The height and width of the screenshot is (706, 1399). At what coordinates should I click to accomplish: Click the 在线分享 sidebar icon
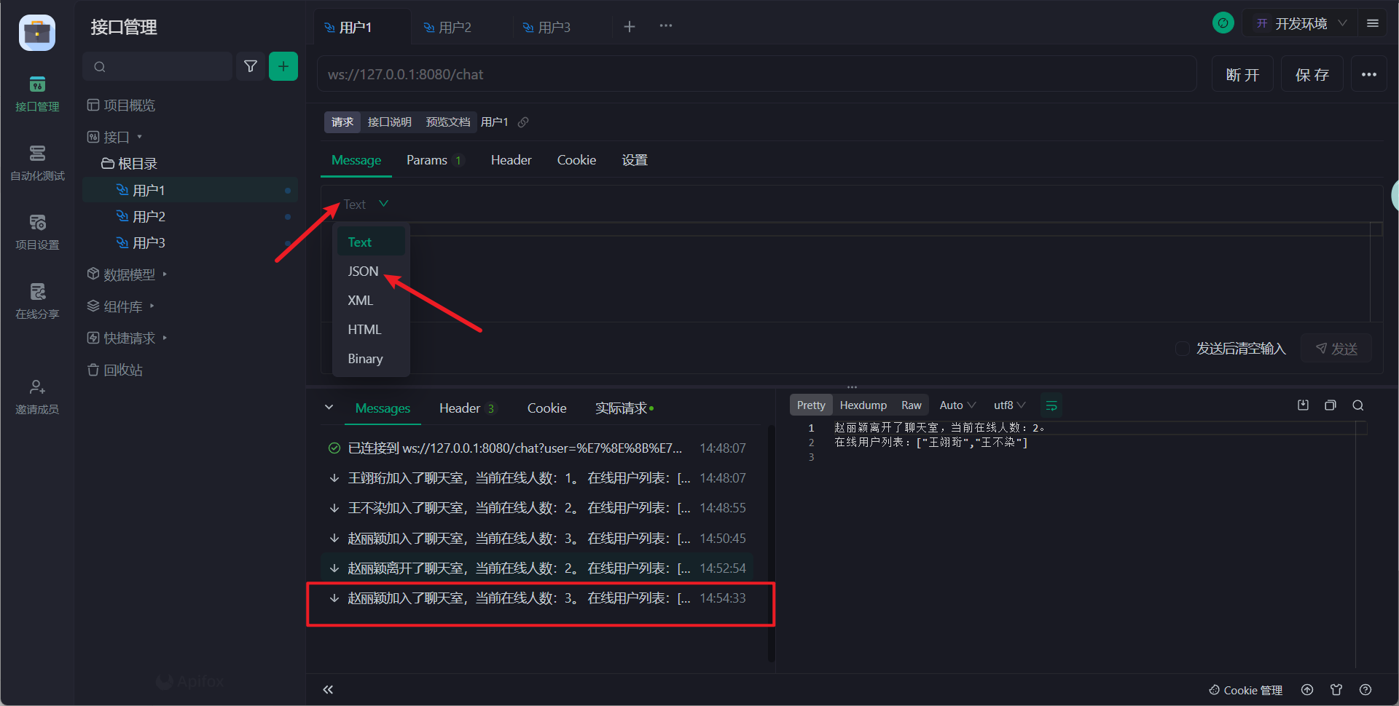click(36, 301)
